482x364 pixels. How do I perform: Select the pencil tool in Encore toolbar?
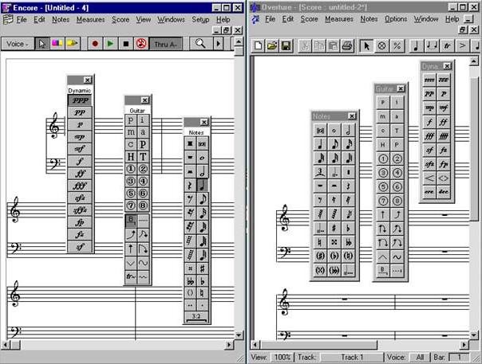(x=73, y=44)
